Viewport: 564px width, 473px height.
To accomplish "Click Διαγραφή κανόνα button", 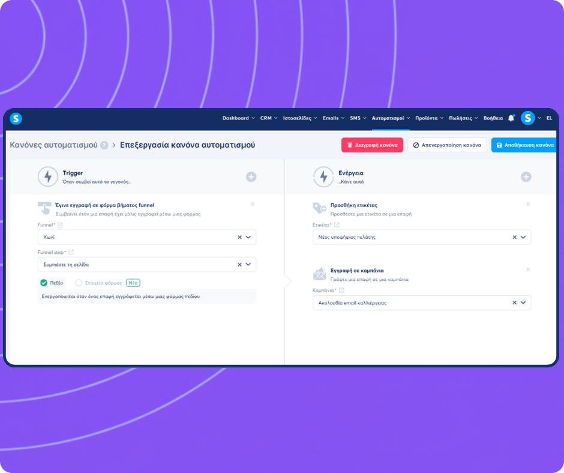I will pyautogui.click(x=372, y=145).
